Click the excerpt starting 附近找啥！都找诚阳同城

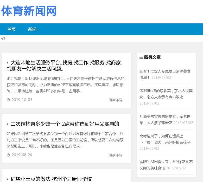[x=66, y=85]
